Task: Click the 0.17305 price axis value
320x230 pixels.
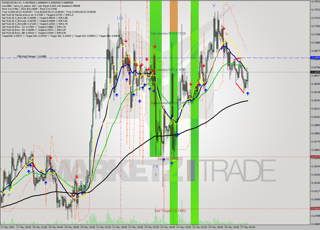Action: (316, 26)
